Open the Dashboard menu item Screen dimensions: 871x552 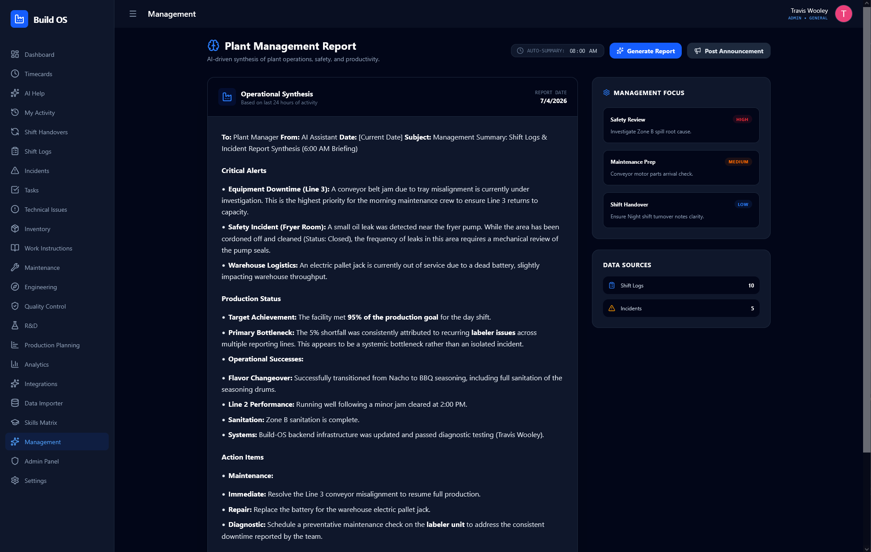coord(57,54)
